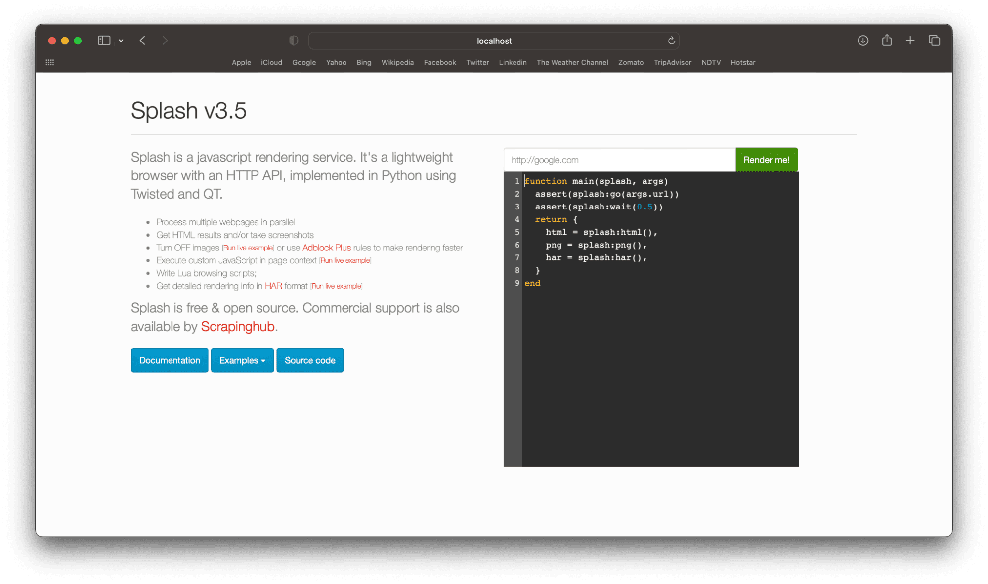Open the Hotstar bookmark
Screen dimensions: 988x584
(x=743, y=62)
